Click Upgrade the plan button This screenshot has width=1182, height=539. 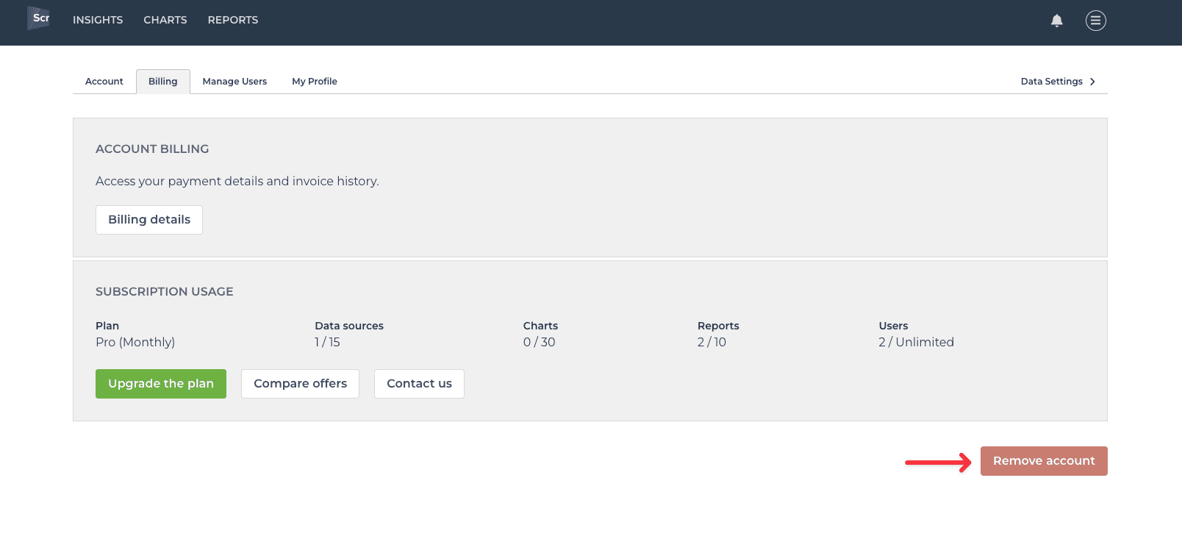click(x=161, y=384)
